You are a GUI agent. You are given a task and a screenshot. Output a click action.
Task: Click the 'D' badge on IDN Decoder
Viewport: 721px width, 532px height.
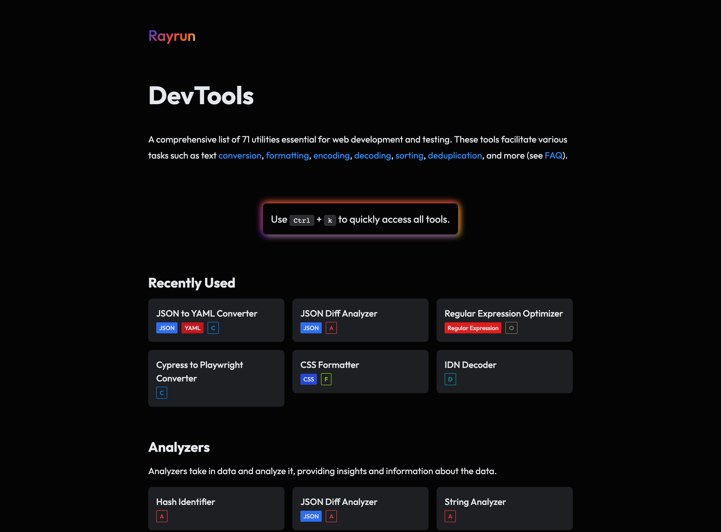click(450, 379)
